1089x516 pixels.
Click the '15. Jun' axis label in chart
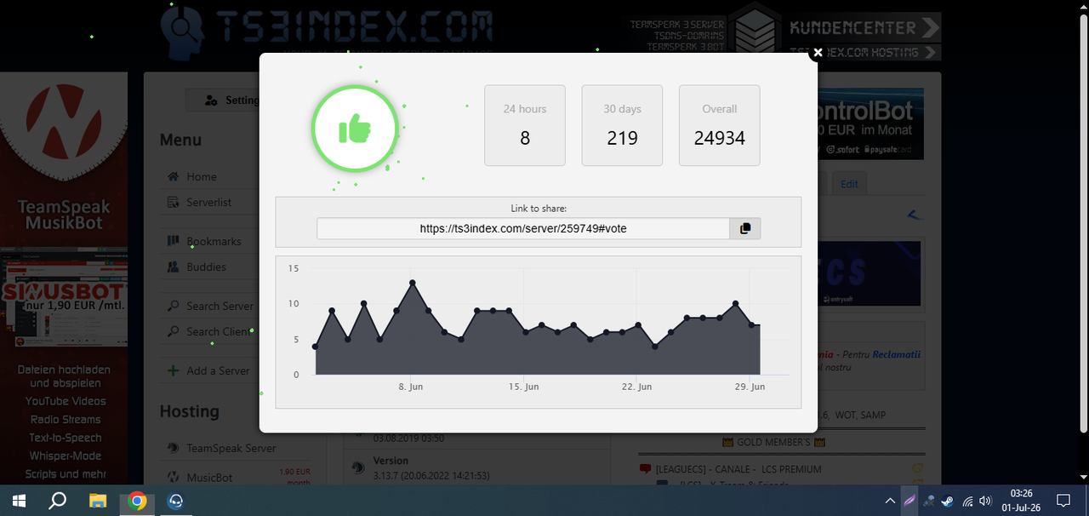pos(523,387)
